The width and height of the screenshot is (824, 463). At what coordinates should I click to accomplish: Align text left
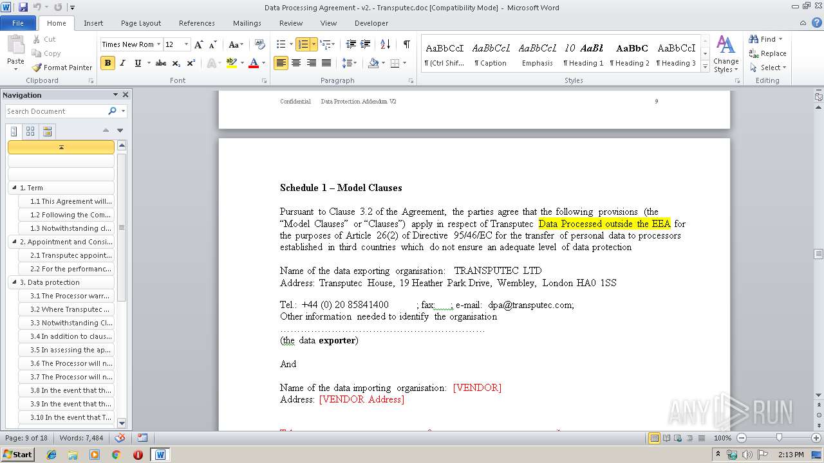(x=281, y=63)
